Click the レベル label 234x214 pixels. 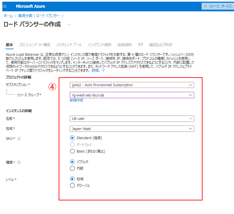pyautogui.click(x=10, y=180)
